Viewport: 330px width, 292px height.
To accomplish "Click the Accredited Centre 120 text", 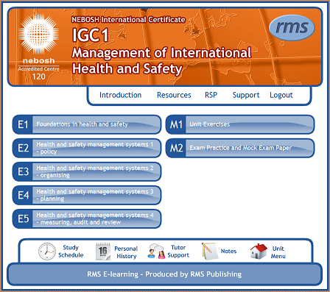I will (38, 73).
